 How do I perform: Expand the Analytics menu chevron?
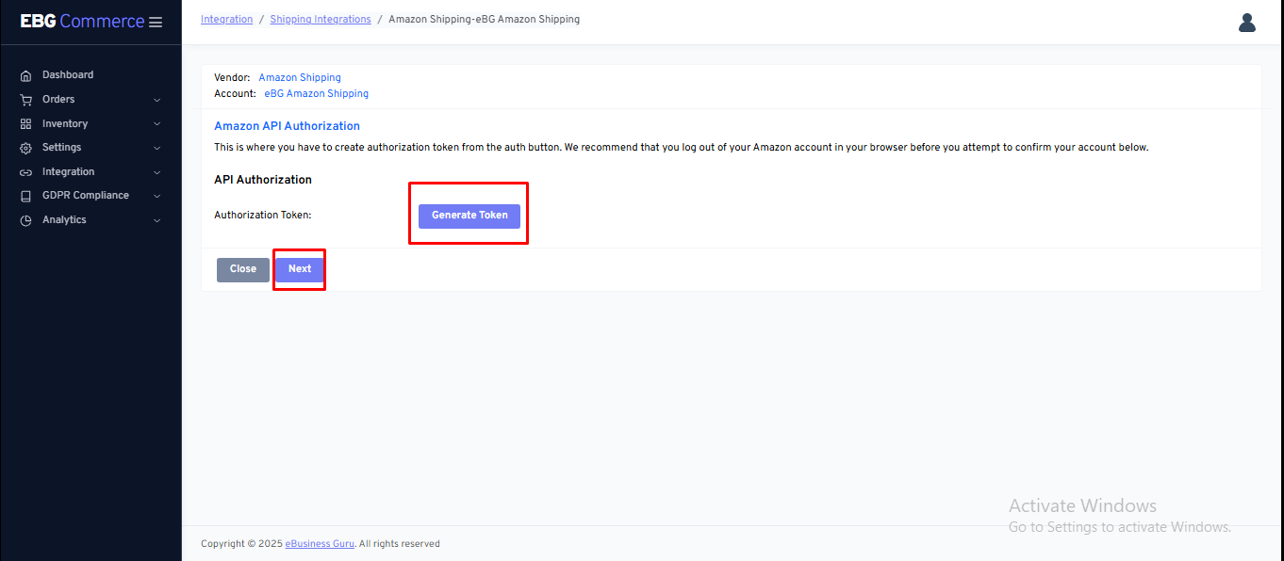click(x=156, y=220)
